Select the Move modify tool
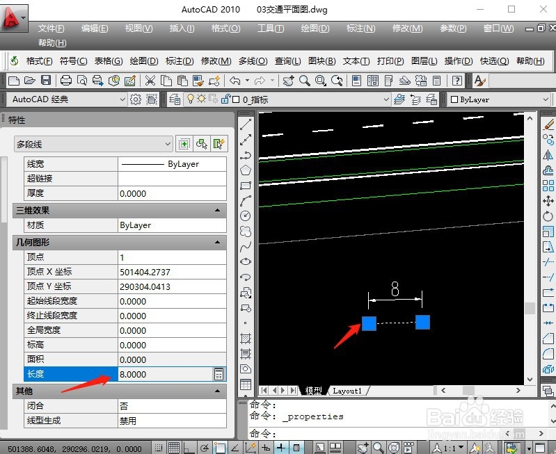This screenshot has width=556, height=454. pos(548,201)
